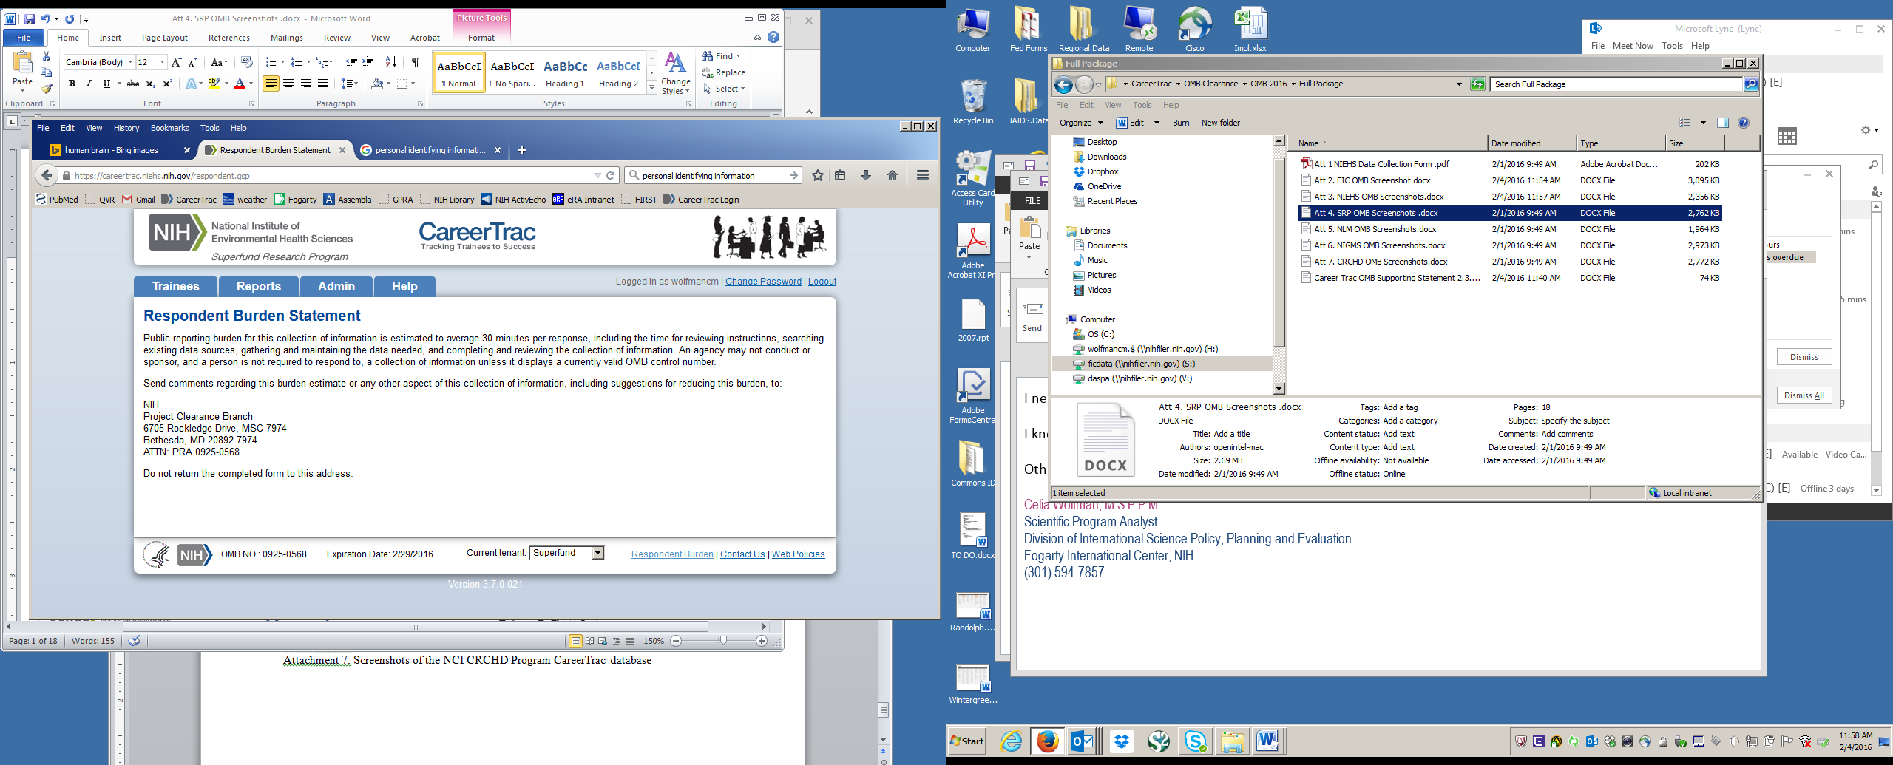
Task: Click the Explorer help question mark icon
Action: pos(1744,123)
